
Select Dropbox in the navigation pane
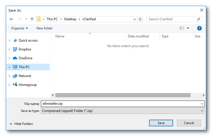pyautogui.click(x=25, y=49)
